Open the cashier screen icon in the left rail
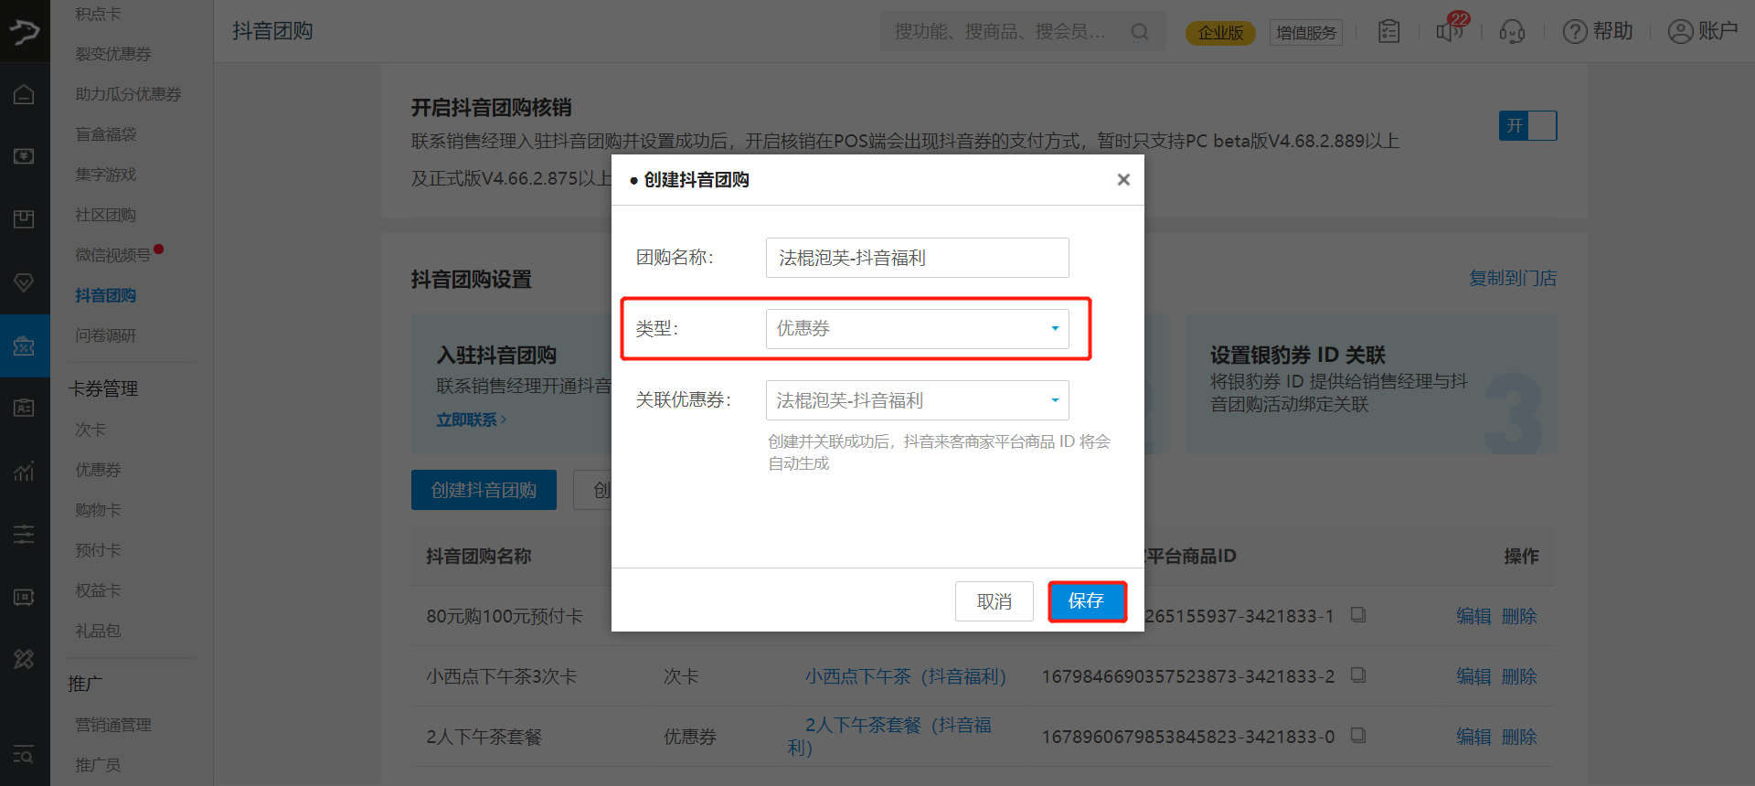This screenshot has width=1755, height=786. coord(25,156)
